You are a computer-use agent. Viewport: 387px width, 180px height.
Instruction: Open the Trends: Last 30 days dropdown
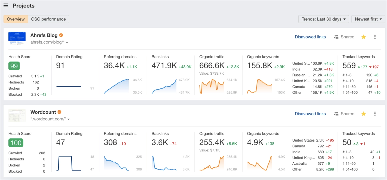tap(323, 19)
